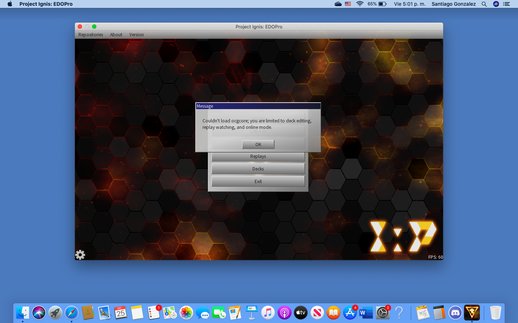Viewport: 518px width, 323px height.
Task: Open Discord from the Dock
Action: pyautogui.click(x=455, y=313)
